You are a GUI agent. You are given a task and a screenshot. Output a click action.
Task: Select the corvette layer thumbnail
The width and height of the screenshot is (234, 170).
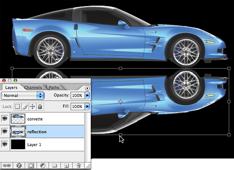tap(18, 118)
